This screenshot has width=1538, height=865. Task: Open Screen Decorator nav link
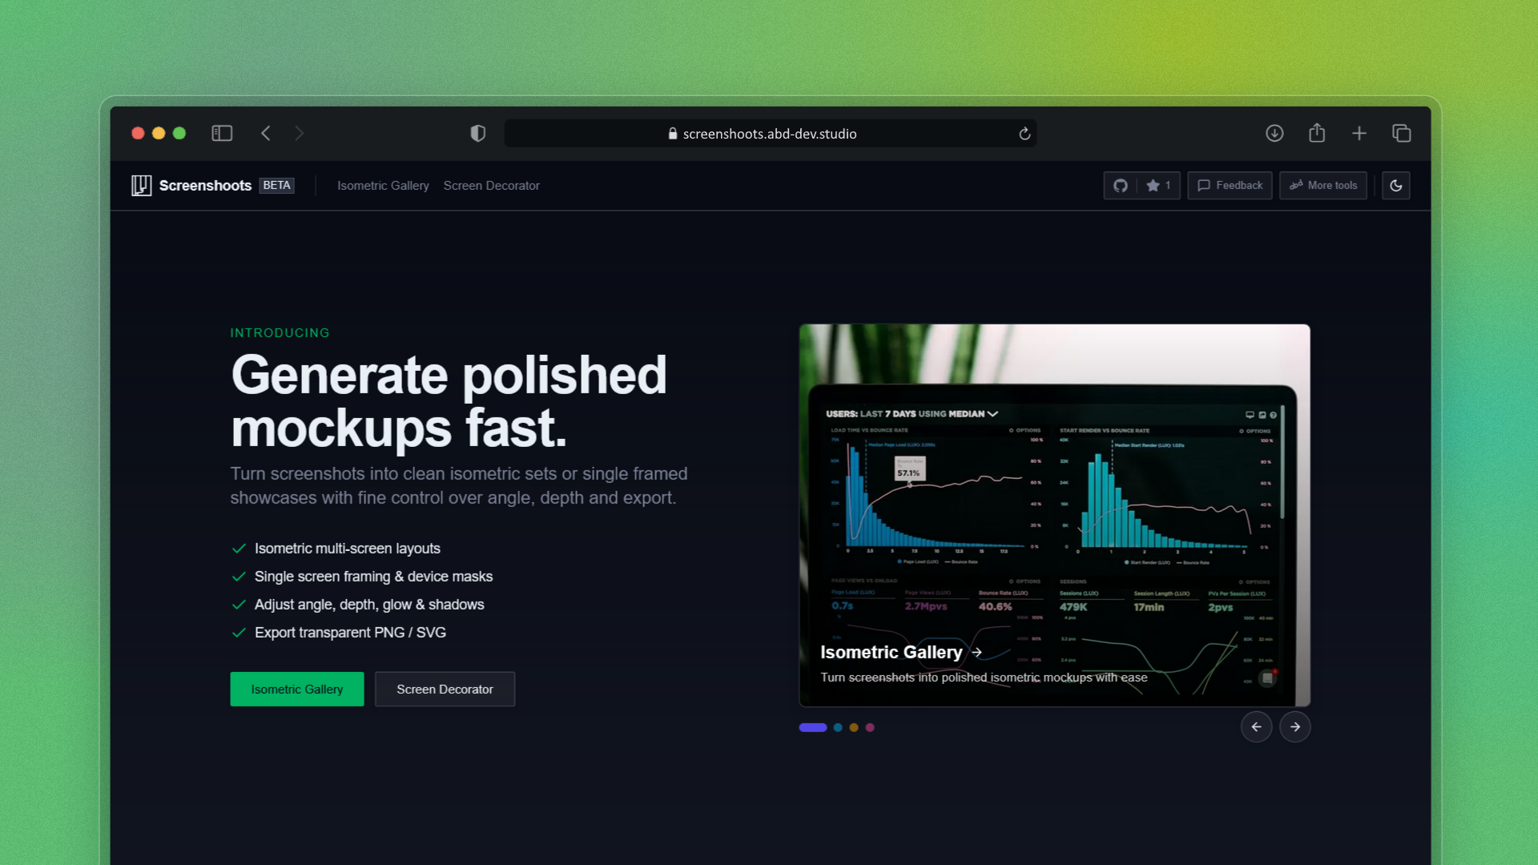coord(491,185)
